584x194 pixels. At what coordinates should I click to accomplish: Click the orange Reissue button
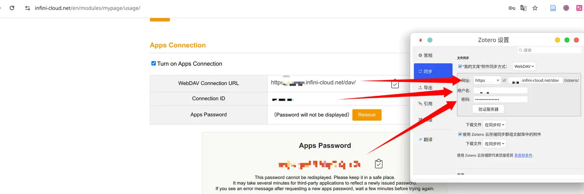[x=367, y=115]
